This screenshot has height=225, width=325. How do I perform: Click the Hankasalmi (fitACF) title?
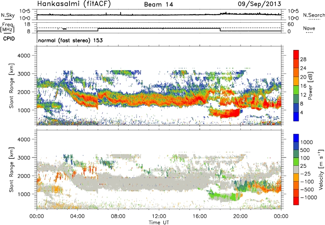tap(74, 4)
